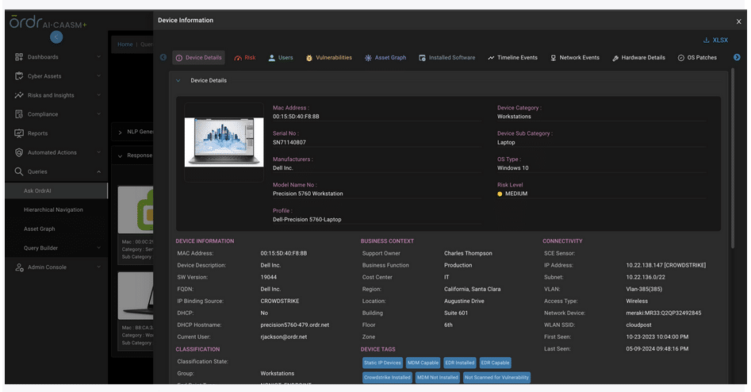Click the Cyber Assets sidebar icon
This screenshot has height=392, width=751.
(x=19, y=75)
